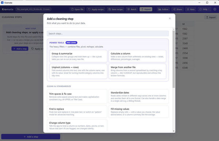The image size is (219, 141).
Task: Click the table cell 3549
Action: [185, 43]
